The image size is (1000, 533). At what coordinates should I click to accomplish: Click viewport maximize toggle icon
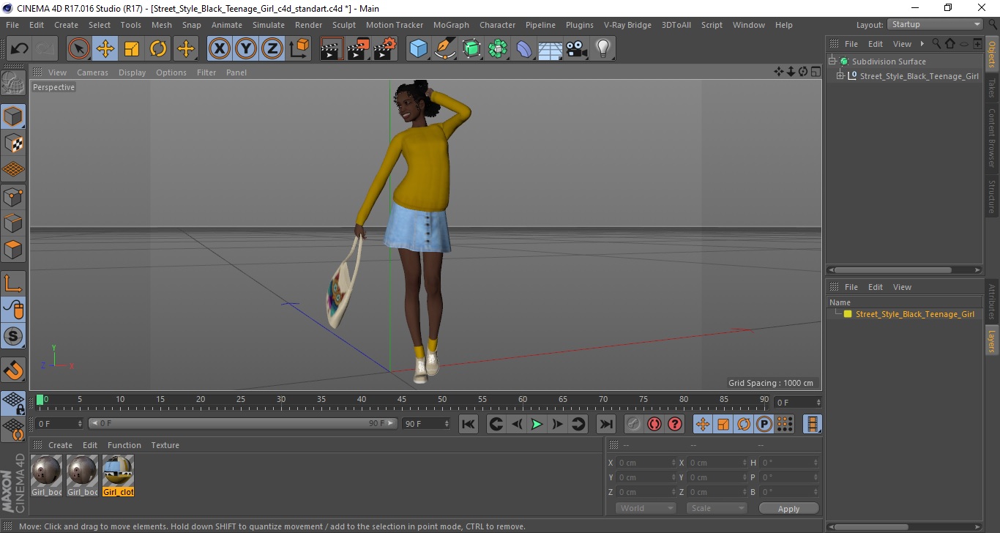(815, 72)
